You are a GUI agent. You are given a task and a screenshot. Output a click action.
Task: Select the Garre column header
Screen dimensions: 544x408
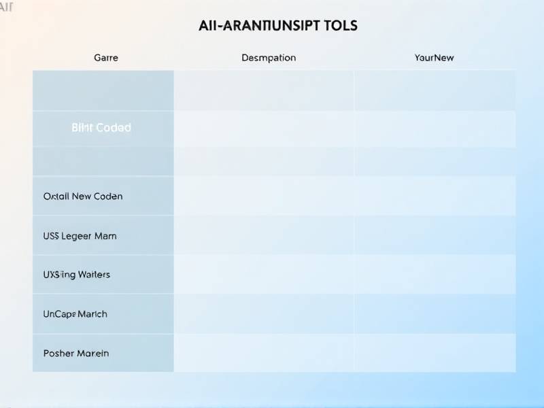[105, 58]
